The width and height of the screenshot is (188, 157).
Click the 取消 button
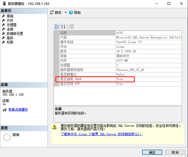click(175, 152)
